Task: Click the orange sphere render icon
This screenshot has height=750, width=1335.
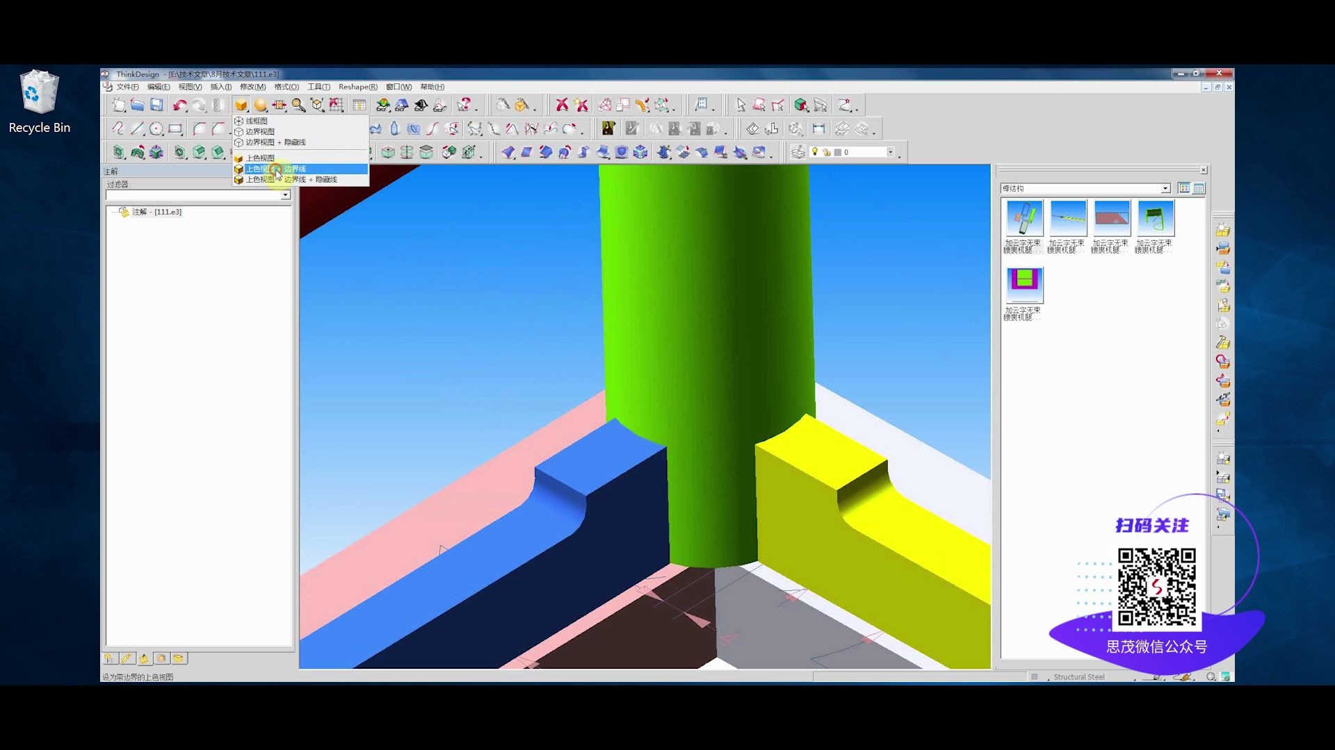Action: click(x=261, y=105)
